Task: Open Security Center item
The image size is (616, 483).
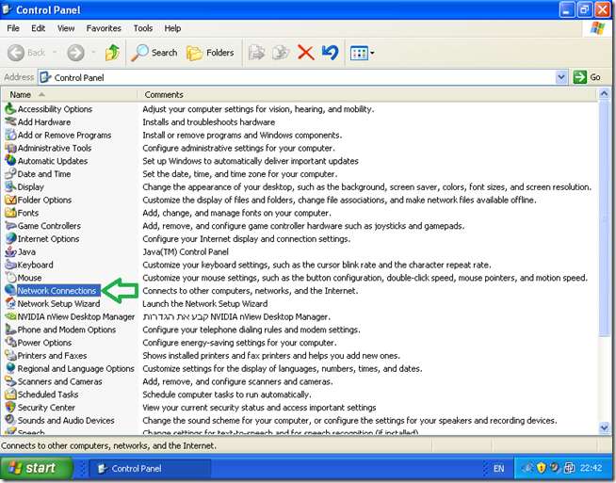Action: tap(46, 408)
